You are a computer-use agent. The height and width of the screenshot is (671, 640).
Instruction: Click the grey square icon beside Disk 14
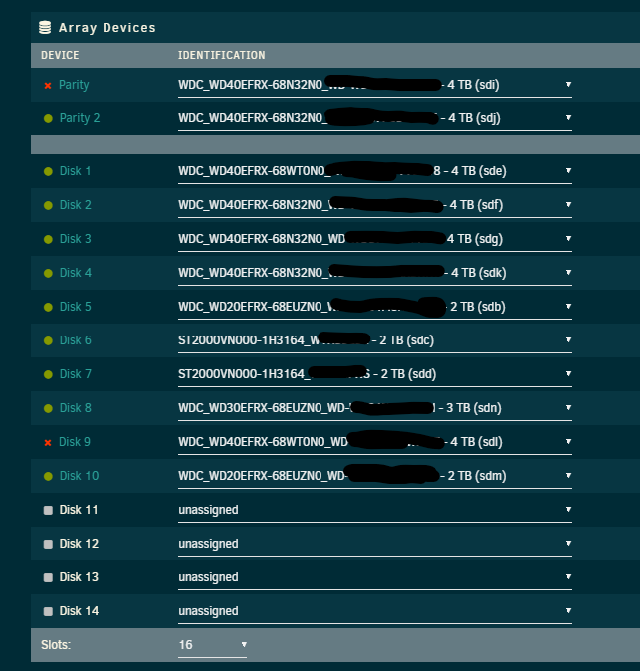[x=48, y=611]
